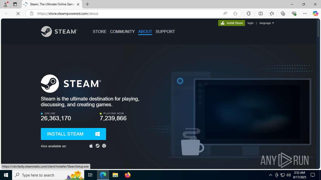Launch File Explorer from the taskbar

pos(115,175)
